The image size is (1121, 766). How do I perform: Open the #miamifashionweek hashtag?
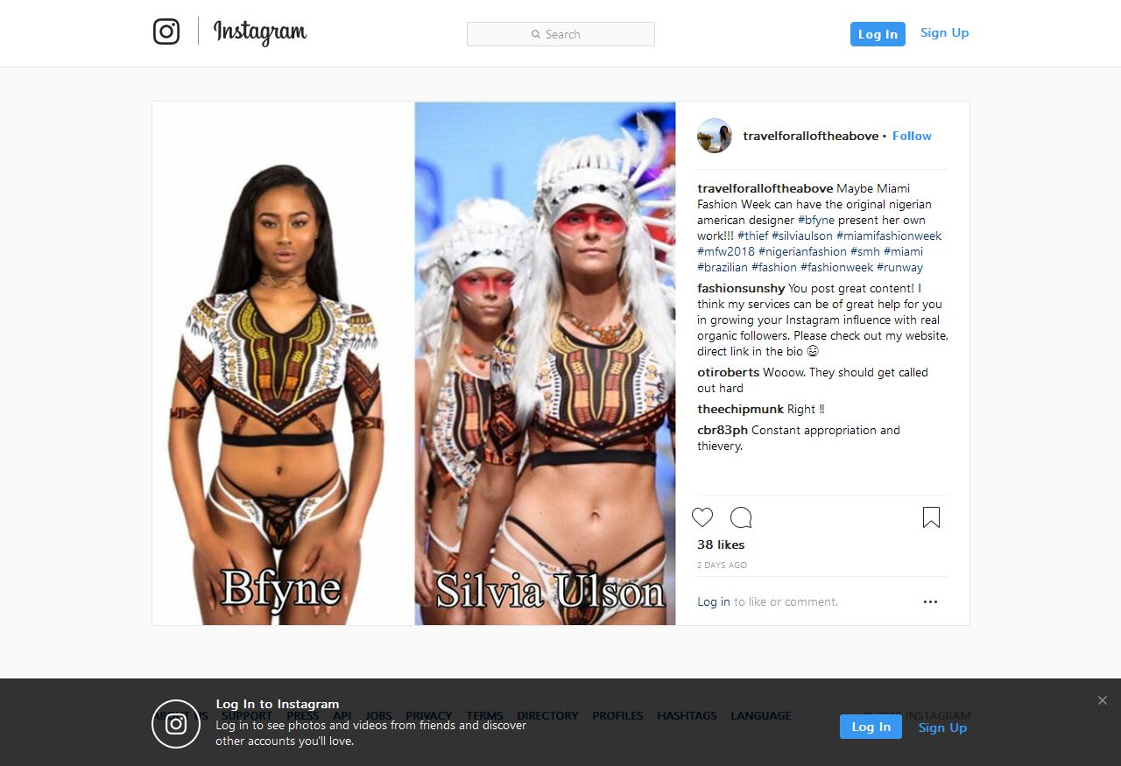889,235
